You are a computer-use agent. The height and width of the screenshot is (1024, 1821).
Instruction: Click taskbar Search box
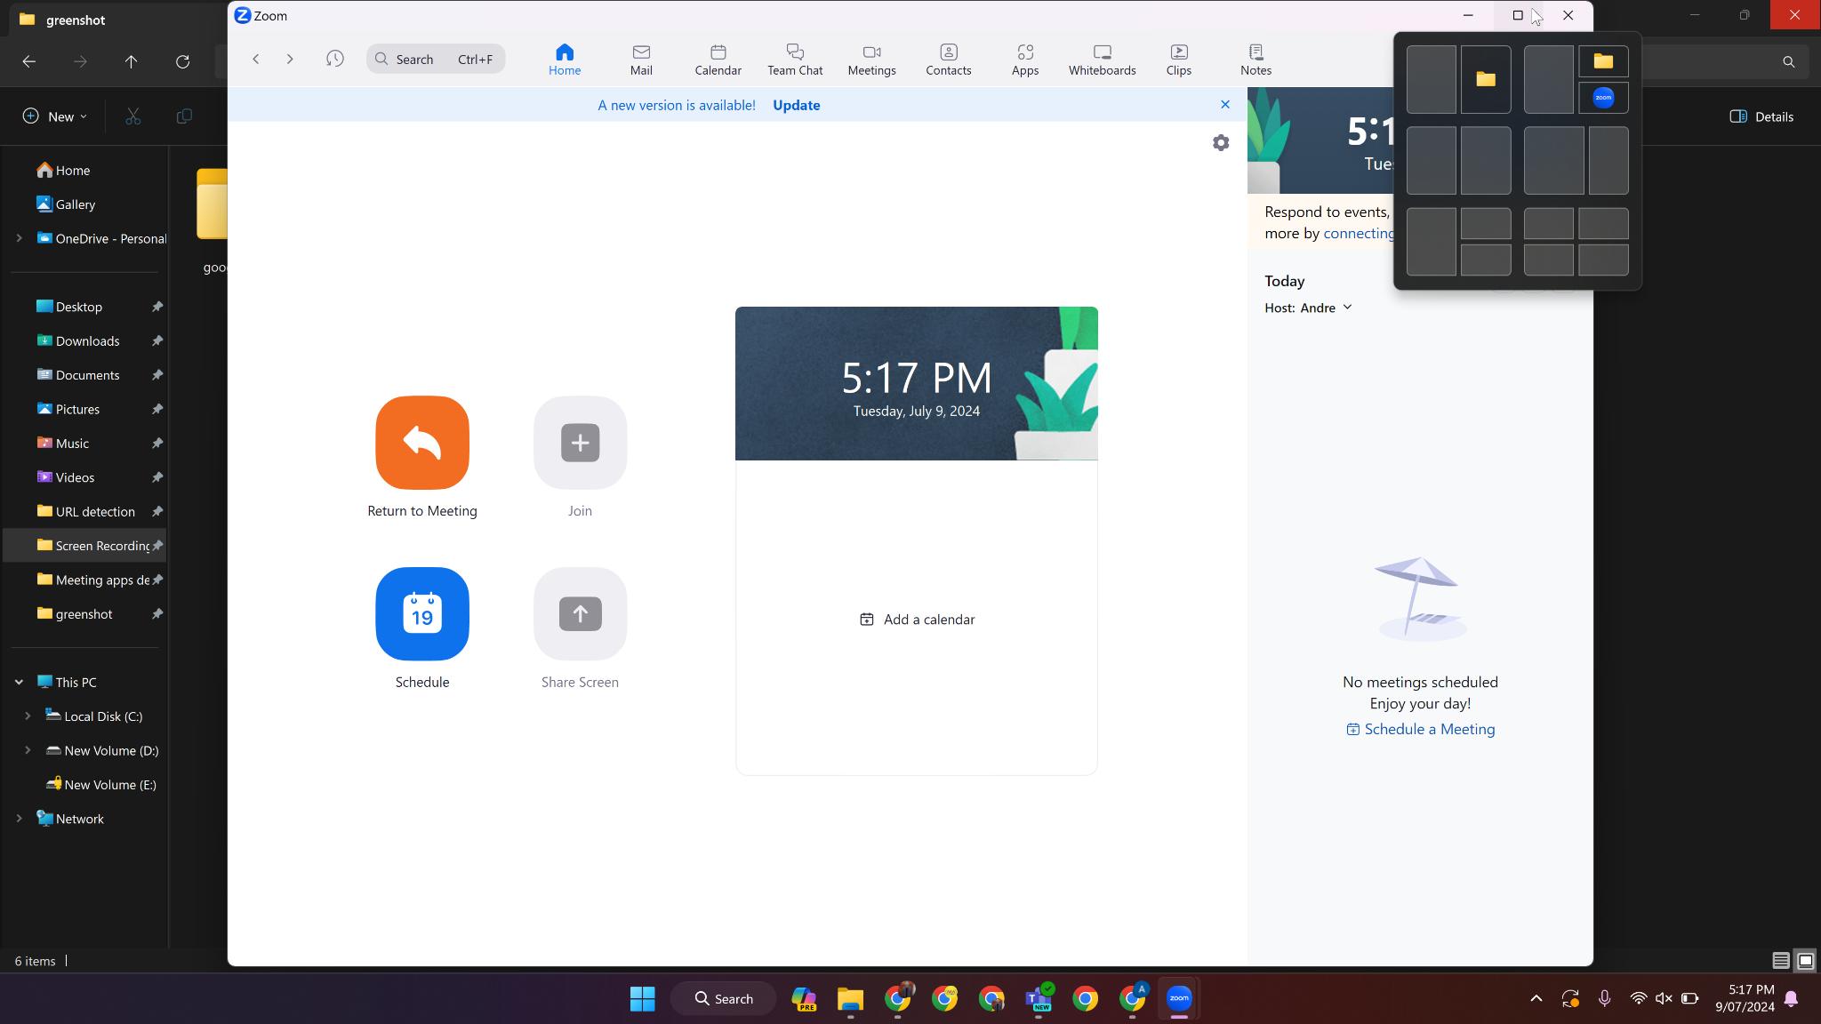pyautogui.click(x=725, y=999)
